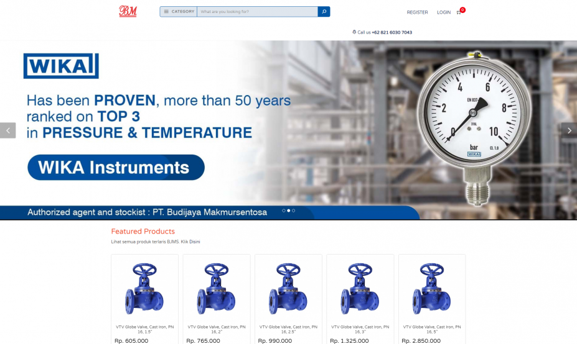Go to previous banner slide arrow
Viewport: 577px width, 344px height.
click(7, 130)
